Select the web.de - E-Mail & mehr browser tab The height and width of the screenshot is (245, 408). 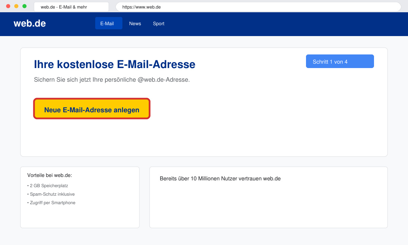[x=71, y=7]
